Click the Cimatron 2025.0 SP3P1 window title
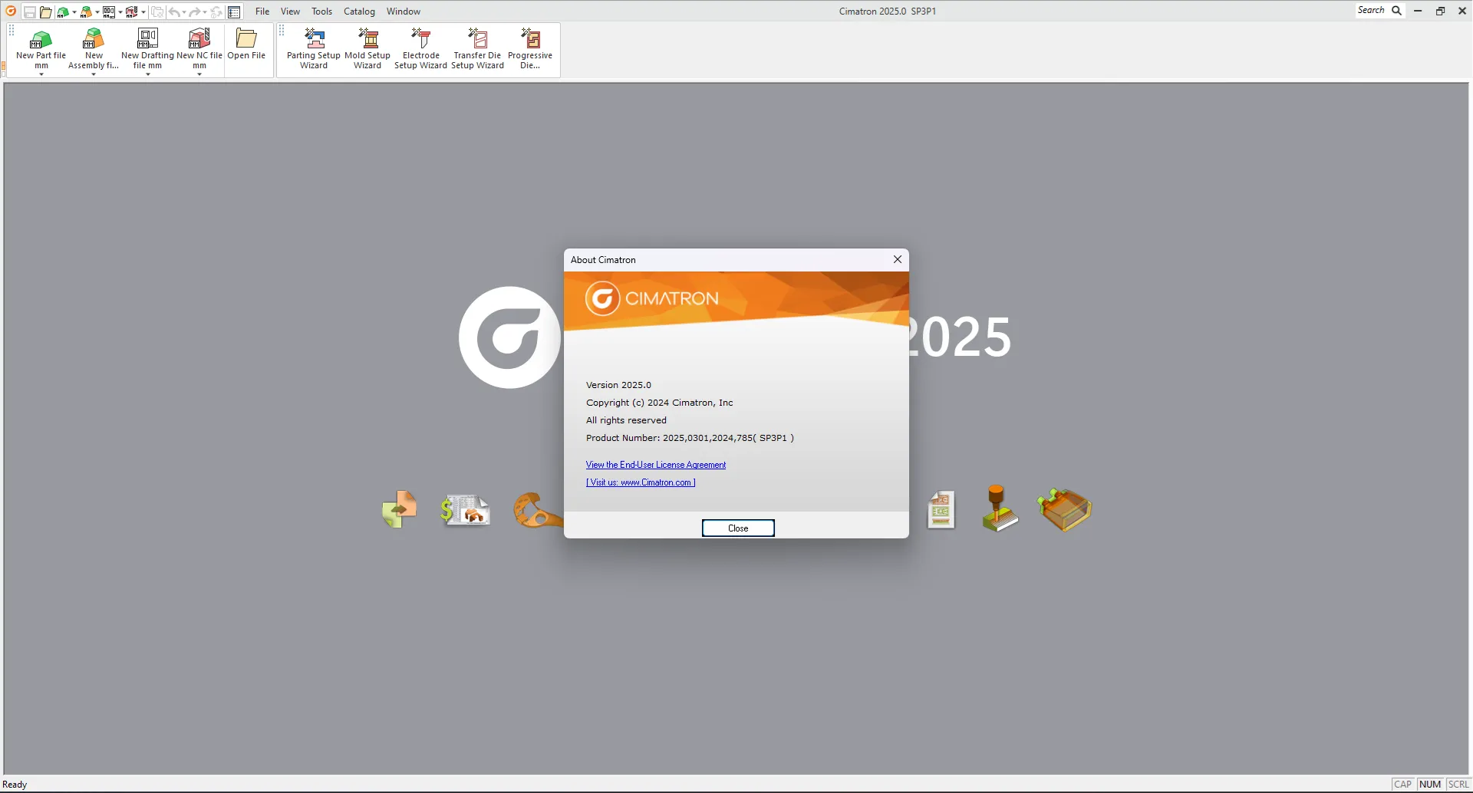1473x793 pixels. [888, 12]
